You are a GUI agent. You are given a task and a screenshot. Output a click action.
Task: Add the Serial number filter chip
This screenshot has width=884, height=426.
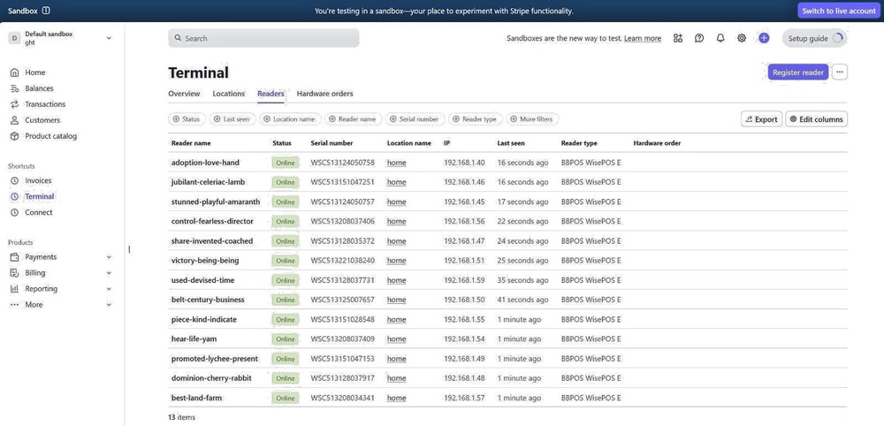pos(414,119)
